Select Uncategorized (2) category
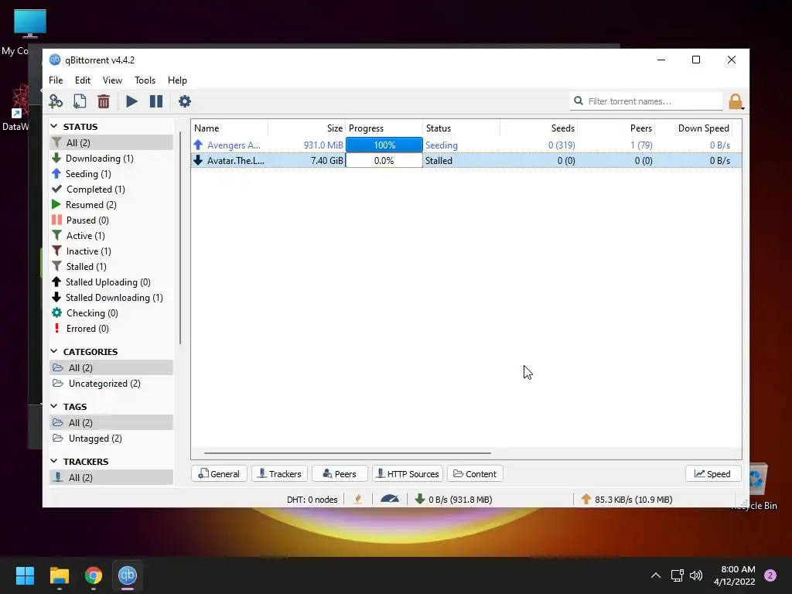The image size is (792, 594). pos(111,384)
